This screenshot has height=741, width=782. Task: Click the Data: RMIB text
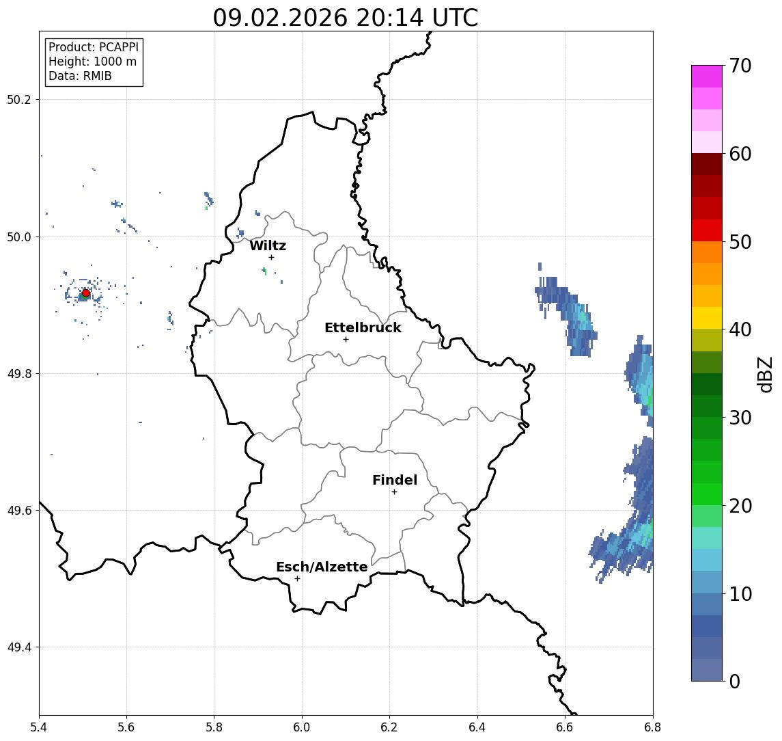(x=80, y=76)
